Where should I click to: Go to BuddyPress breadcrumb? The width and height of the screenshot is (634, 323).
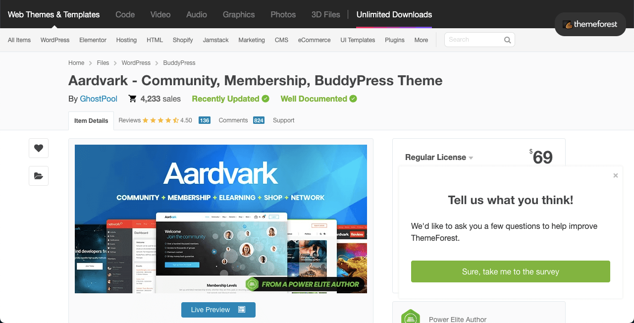(x=179, y=63)
